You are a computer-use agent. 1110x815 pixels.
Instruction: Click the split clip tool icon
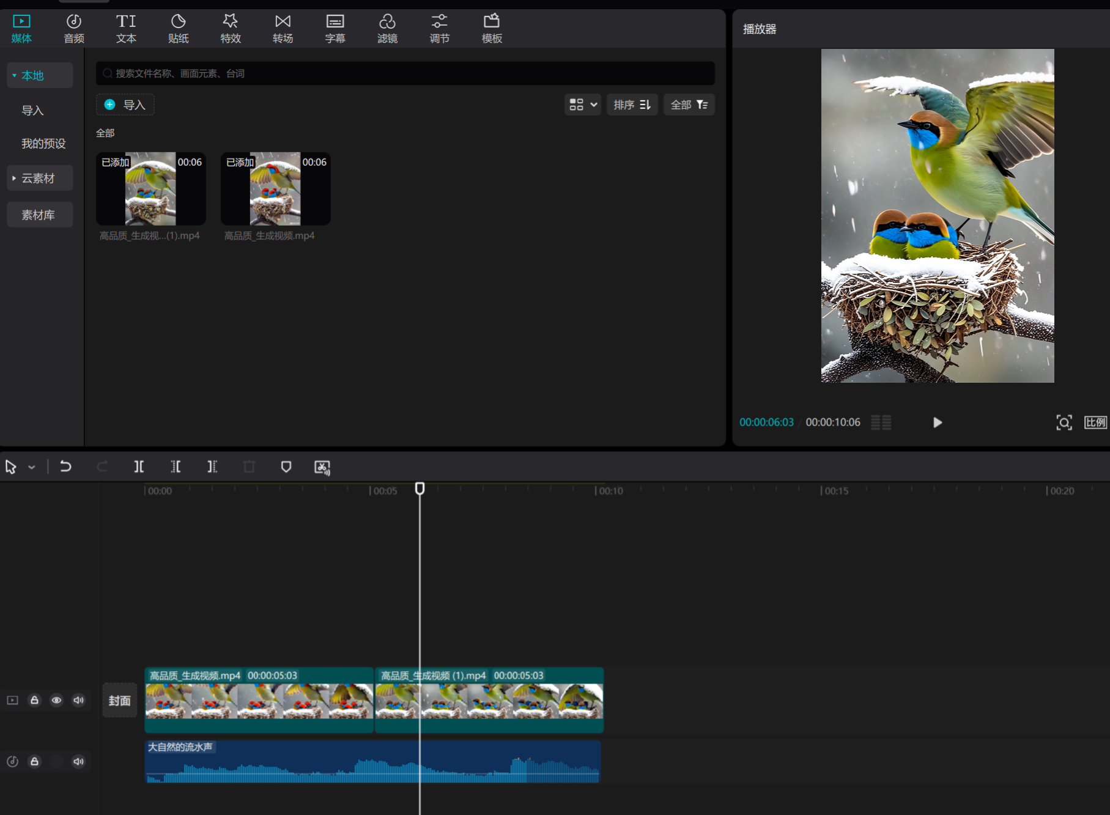tap(139, 467)
